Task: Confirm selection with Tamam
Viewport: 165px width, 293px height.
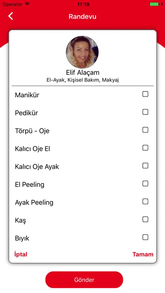Action: [x=143, y=254]
